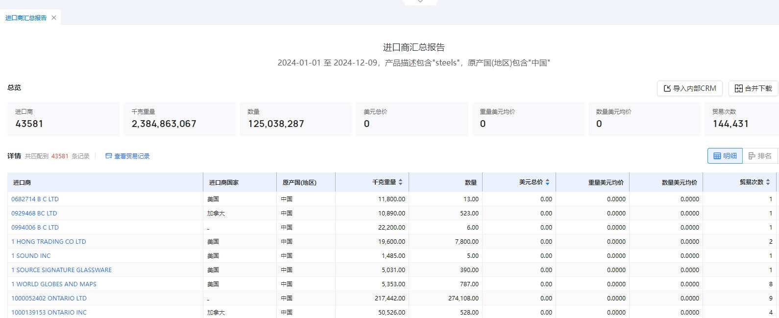Open importer 0929468 BC LTD
Screen dimensions: 779x318
[34, 213]
